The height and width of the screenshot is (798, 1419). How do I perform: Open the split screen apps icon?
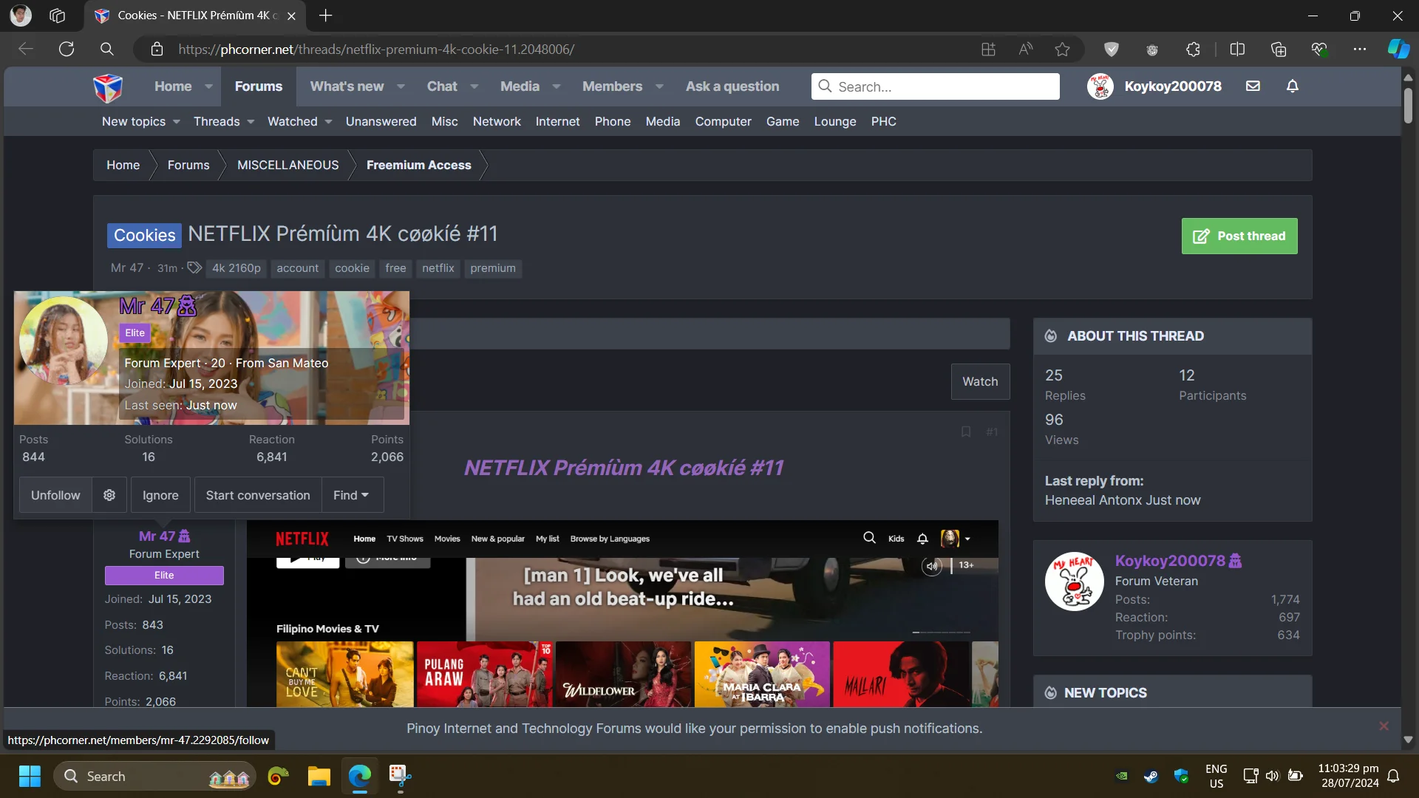[988, 49]
